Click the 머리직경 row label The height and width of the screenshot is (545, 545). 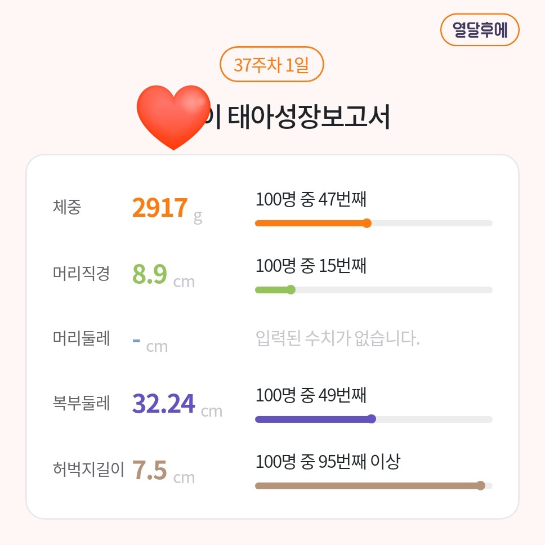tap(81, 274)
